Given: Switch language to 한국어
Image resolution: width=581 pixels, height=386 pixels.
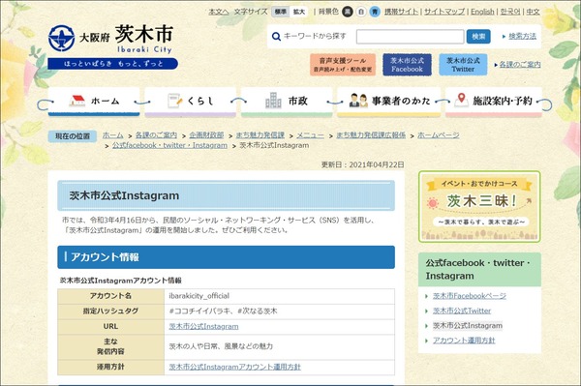Looking at the screenshot, I should tap(510, 12).
